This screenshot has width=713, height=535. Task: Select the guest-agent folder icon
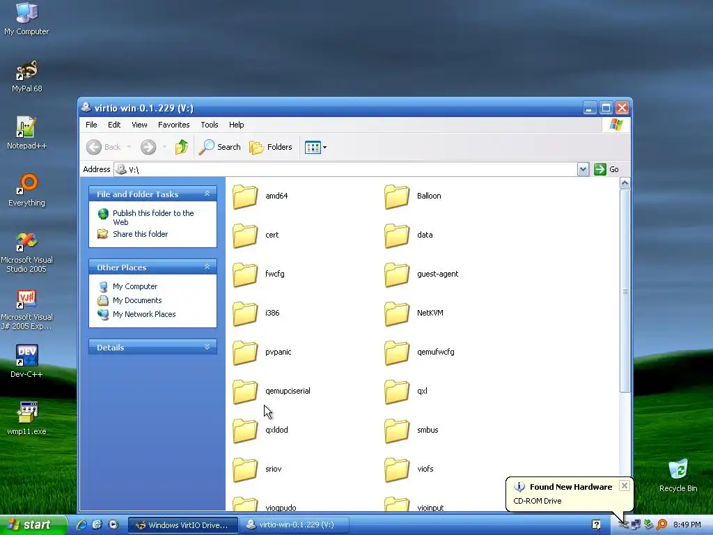[x=396, y=274]
